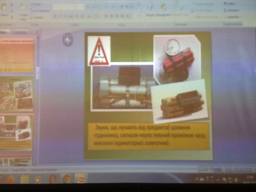Click the yellow text box on the slide

click(148, 136)
